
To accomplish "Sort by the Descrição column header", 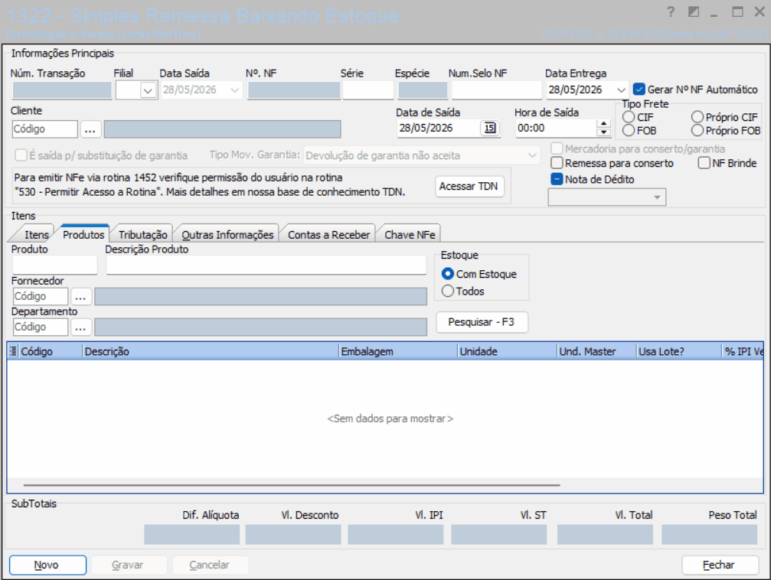I will click(211, 351).
